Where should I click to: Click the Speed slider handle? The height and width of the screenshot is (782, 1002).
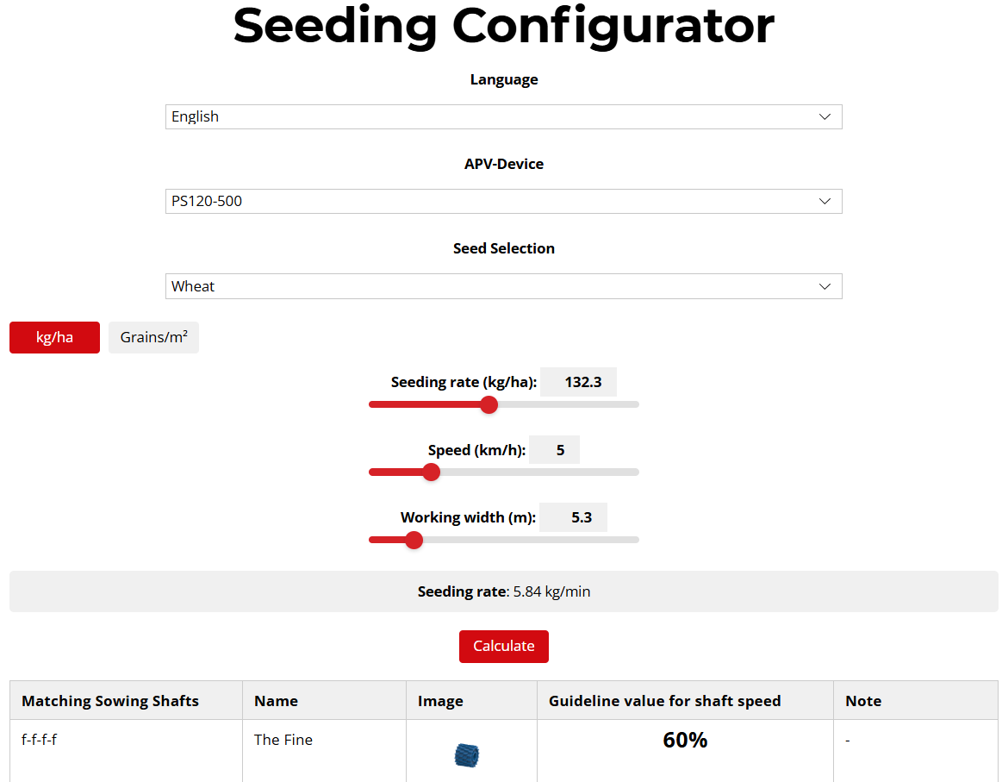[432, 472]
